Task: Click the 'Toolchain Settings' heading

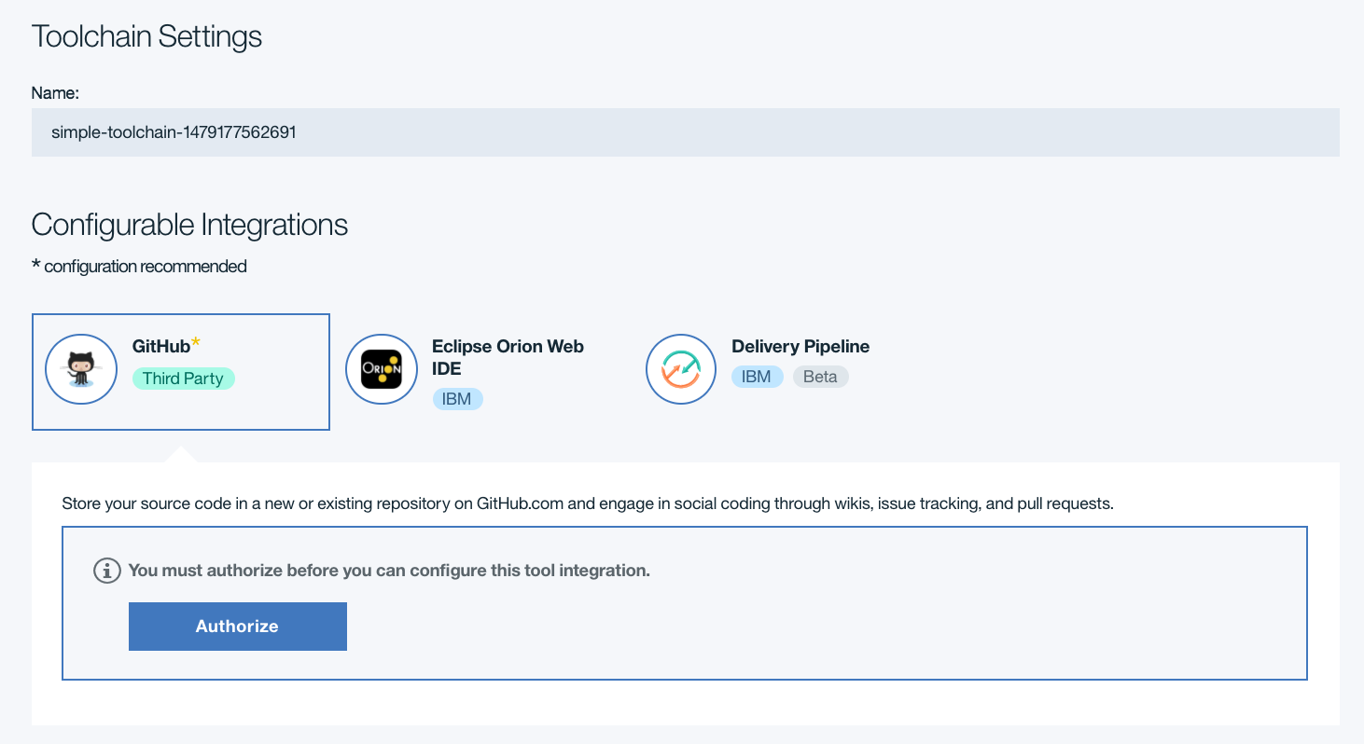Action: pyautogui.click(x=146, y=36)
